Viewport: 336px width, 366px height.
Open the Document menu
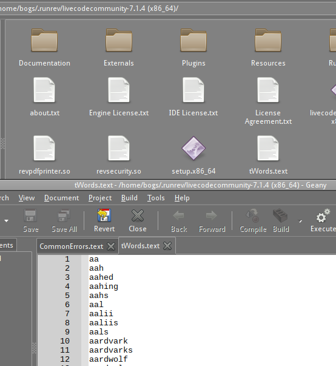[x=61, y=198]
